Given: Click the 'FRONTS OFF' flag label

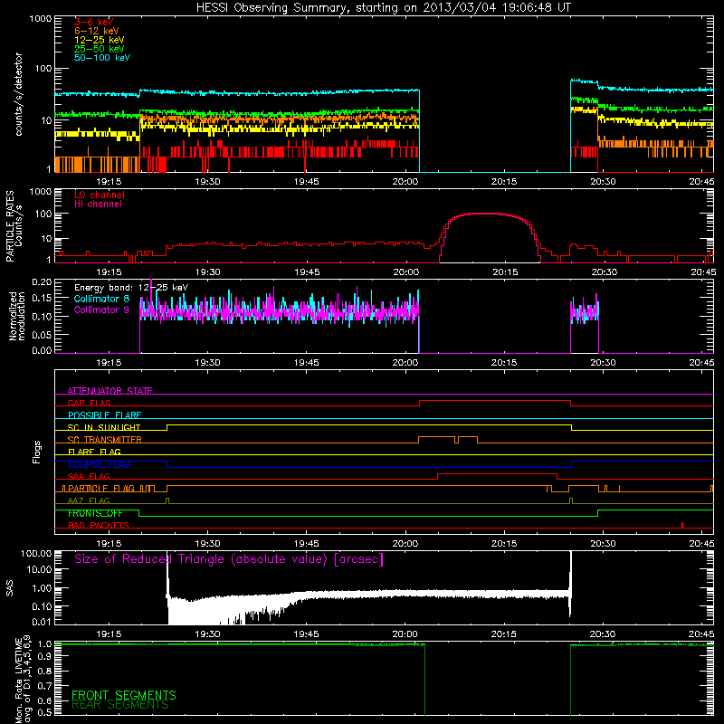Looking at the screenshot, I should coord(95,513).
